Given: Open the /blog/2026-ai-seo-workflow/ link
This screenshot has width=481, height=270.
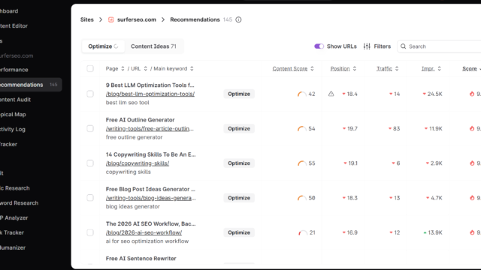Looking at the screenshot, I should pyautogui.click(x=144, y=232).
